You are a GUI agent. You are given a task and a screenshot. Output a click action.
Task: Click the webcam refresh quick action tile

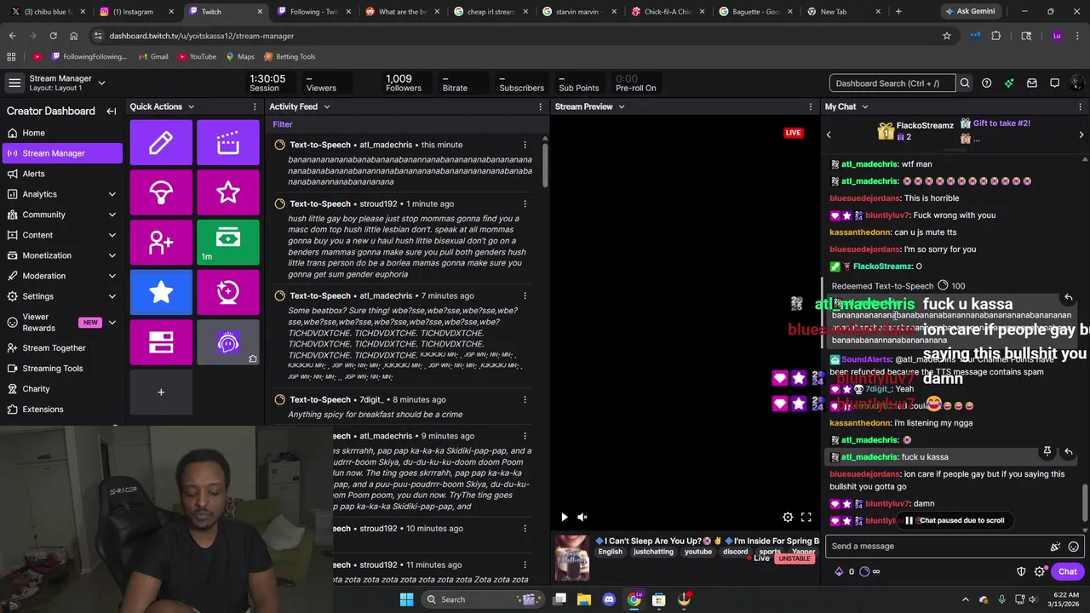227,292
